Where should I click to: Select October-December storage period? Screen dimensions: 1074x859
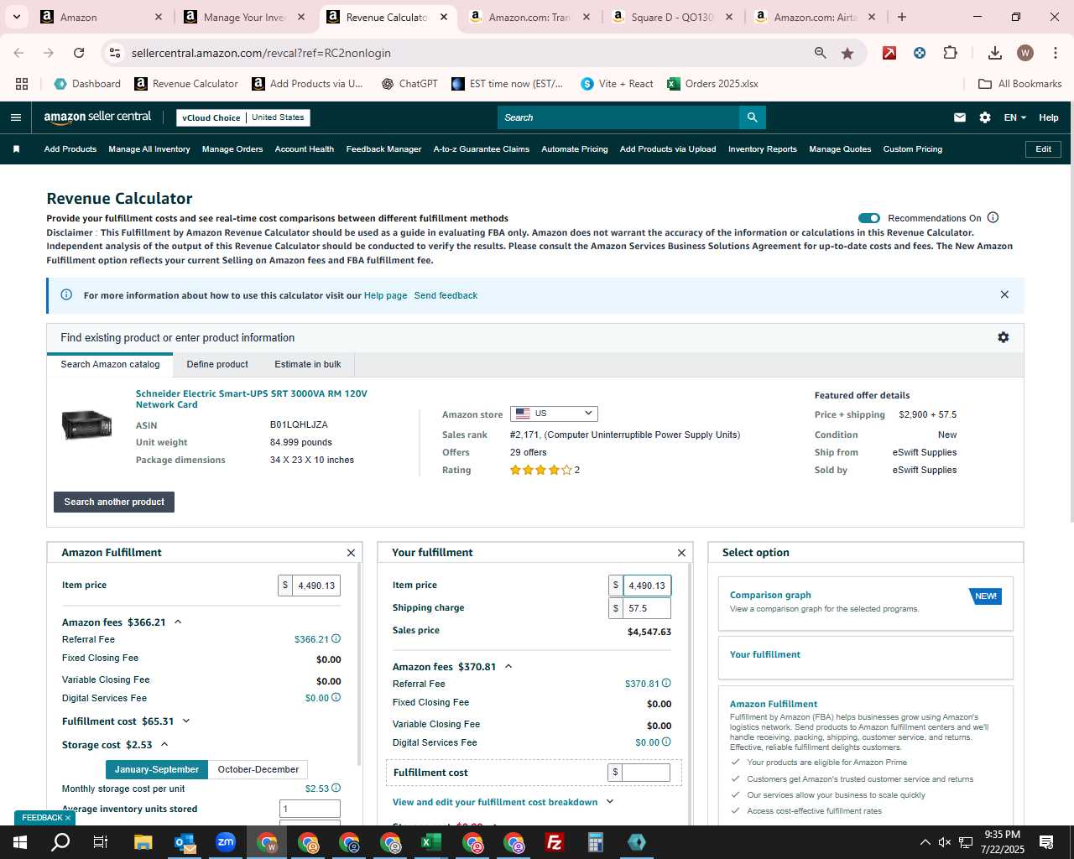click(x=258, y=769)
